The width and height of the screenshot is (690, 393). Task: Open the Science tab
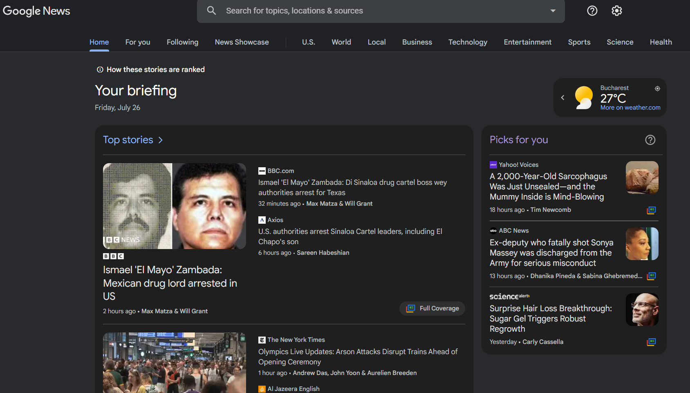tap(620, 42)
